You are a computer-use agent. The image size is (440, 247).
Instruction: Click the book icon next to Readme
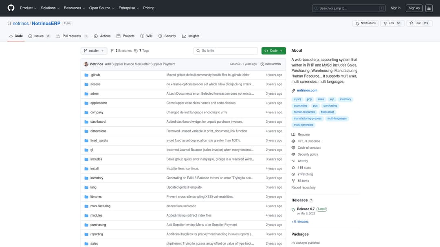293,134
